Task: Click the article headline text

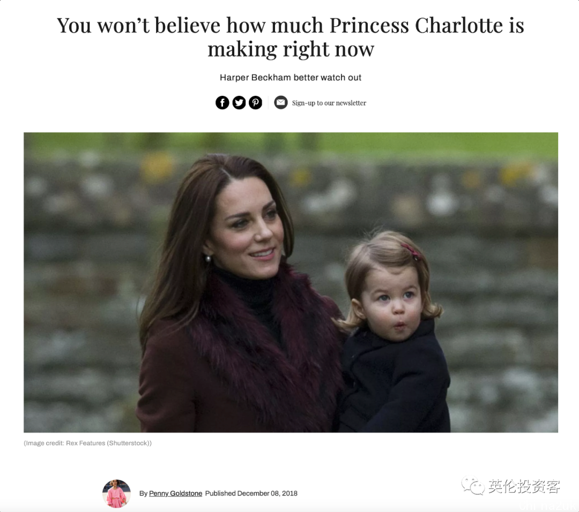Action: point(291,37)
